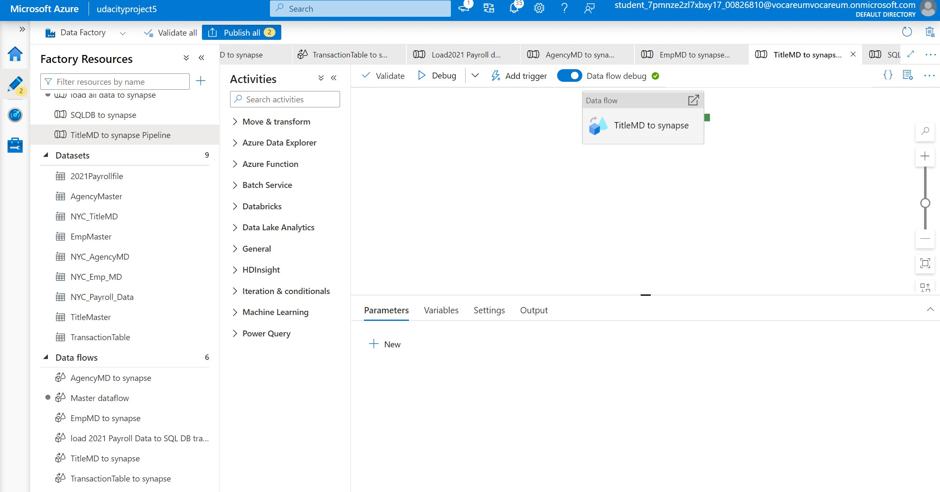Disable the Data flow debug toggle

click(x=569, y=75)
